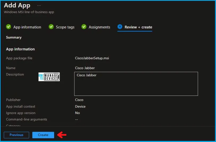
Task: Click the Create button
Action: (43, 135)
